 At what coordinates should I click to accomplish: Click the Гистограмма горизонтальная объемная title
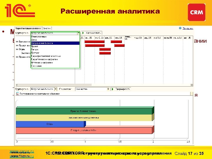tap(40, 94)
